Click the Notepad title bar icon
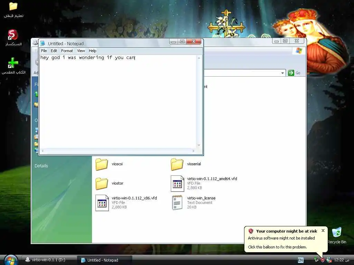 [x=43, y=43]
